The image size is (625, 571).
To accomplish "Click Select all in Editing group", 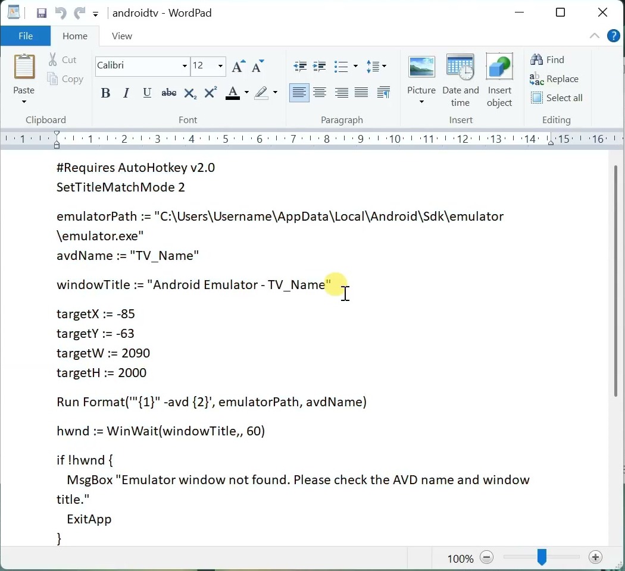I will click(557, 98).
